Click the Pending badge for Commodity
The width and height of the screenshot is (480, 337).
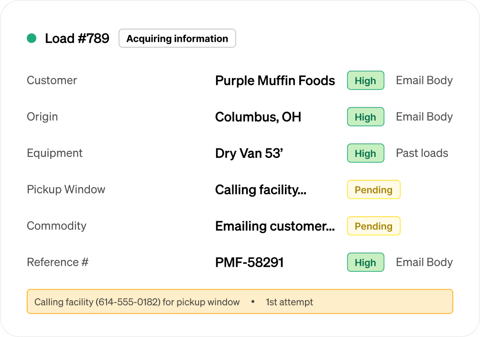click(x=373, y=226)
